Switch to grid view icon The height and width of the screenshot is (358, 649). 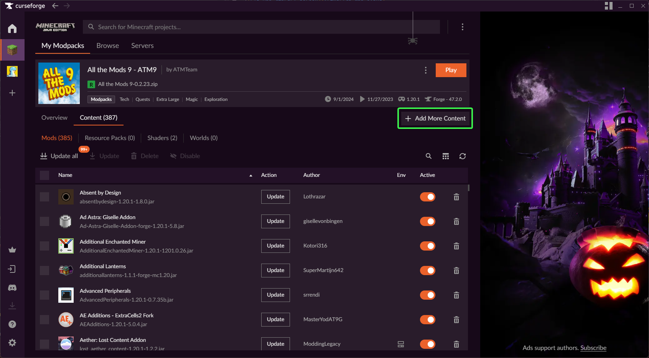click(446, 156)
